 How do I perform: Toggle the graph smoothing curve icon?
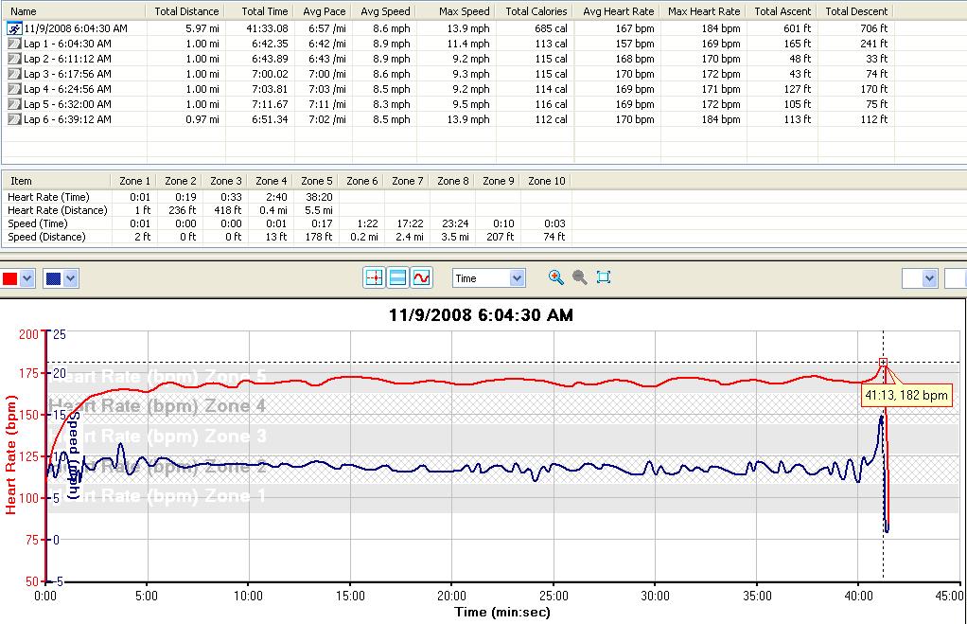(x=421, y=277)
